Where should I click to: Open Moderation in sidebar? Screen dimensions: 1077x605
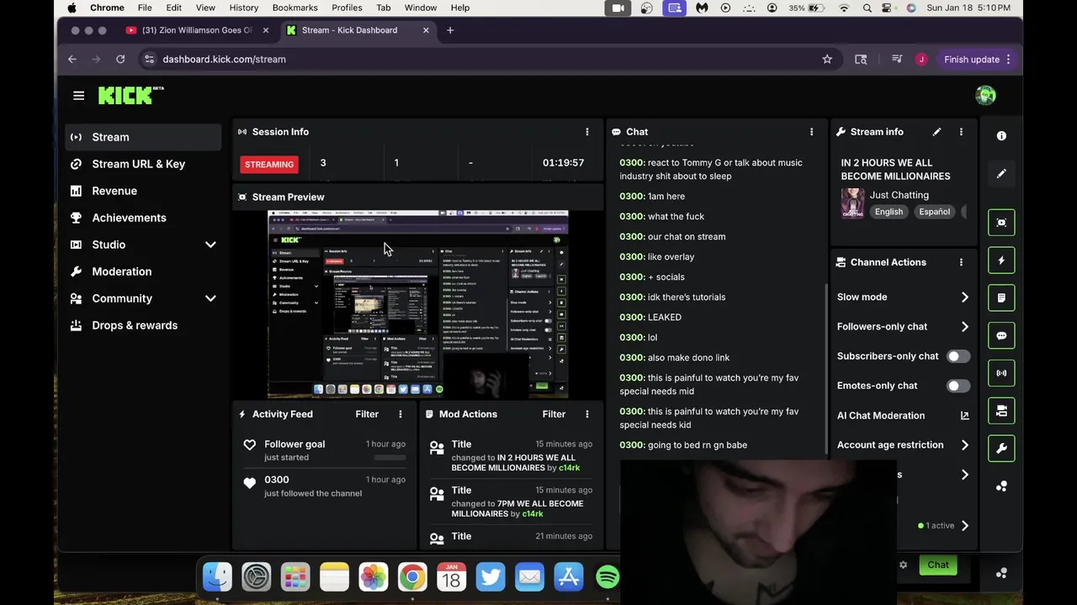click(144, 271)
